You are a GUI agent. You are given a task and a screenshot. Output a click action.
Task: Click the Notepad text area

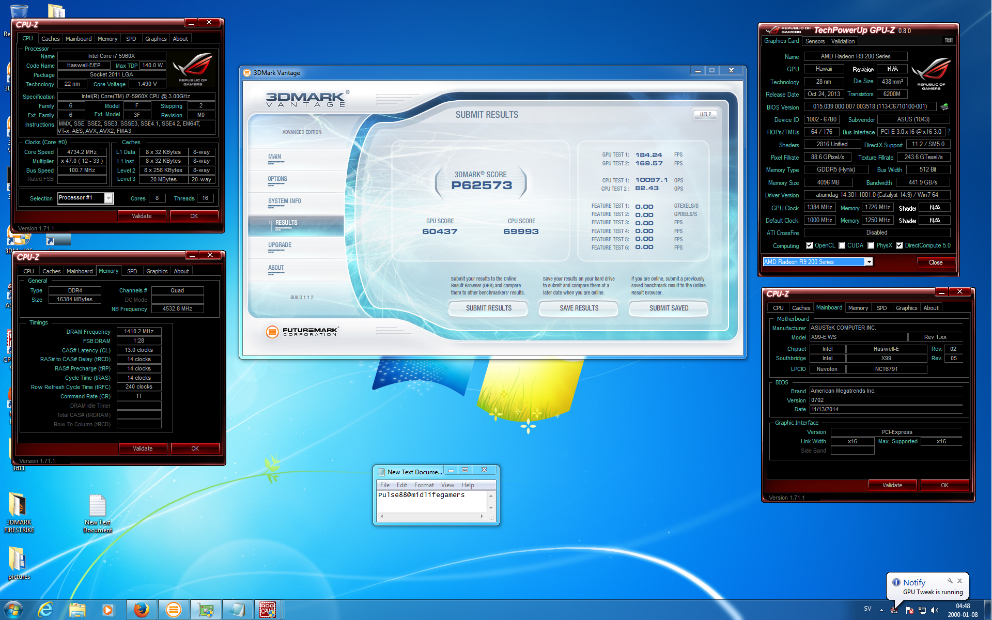(x=432, y=501)
